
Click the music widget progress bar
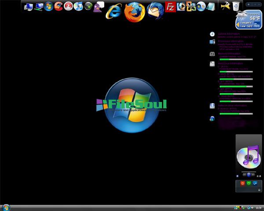(x=249, y=171)
